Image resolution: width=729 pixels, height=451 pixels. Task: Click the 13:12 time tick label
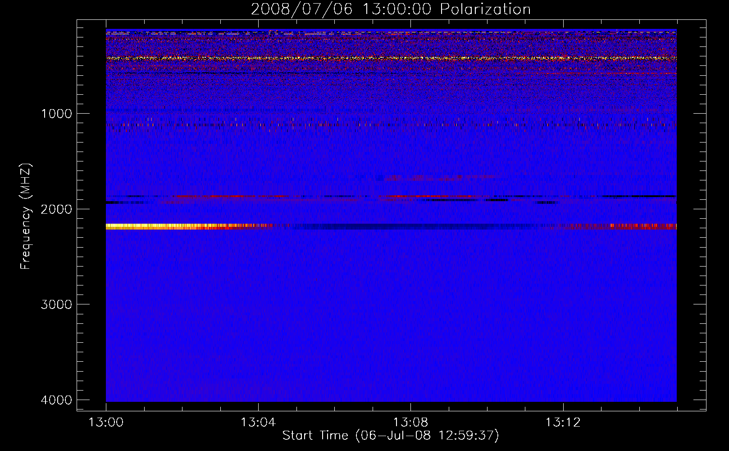click(563, 423)
